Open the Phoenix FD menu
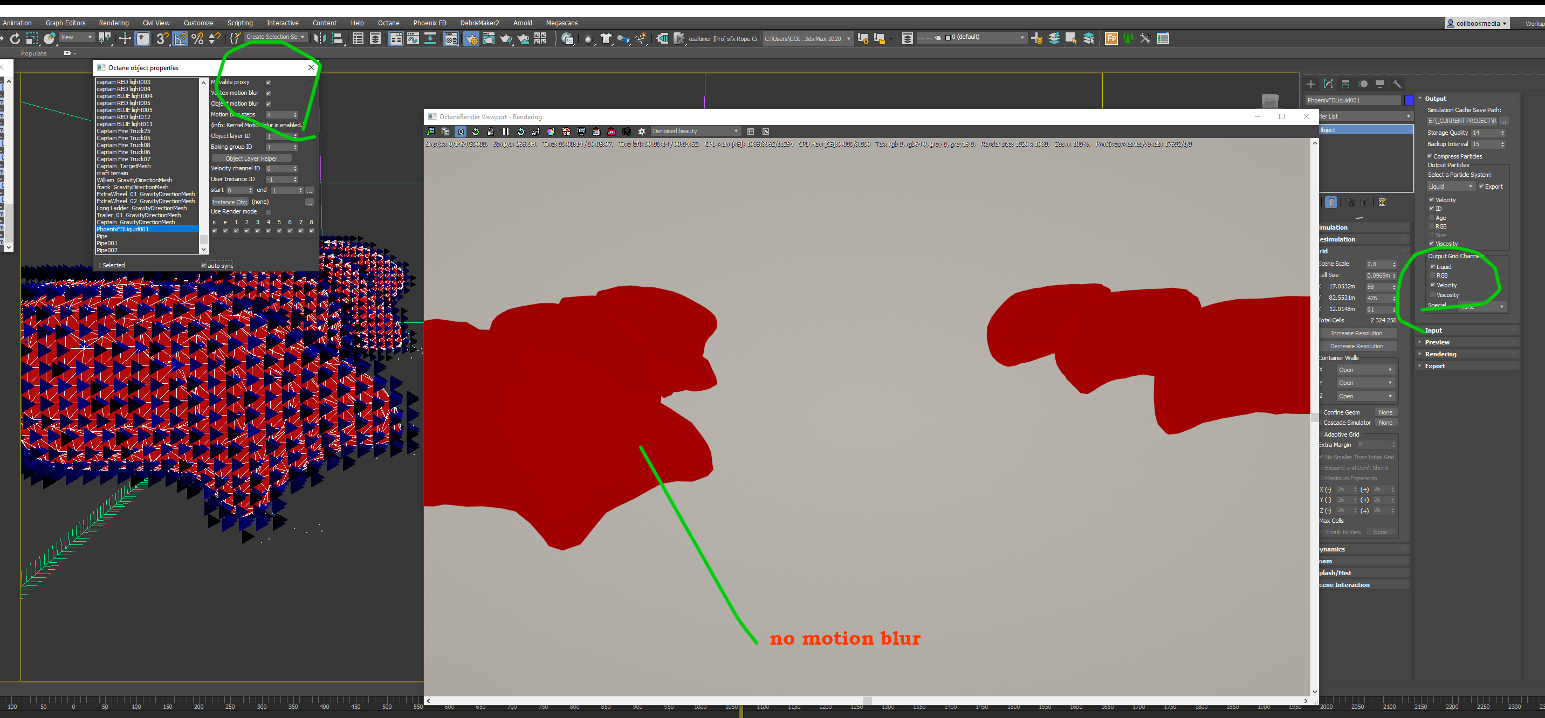 429,23
